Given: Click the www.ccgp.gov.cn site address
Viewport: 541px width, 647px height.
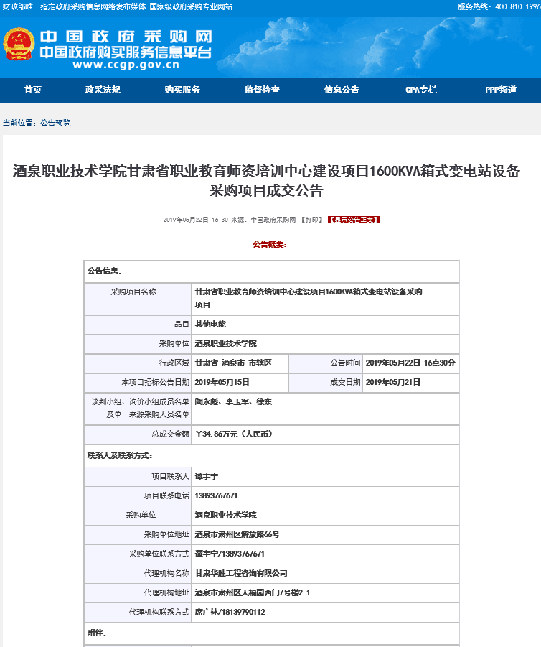Looking at the screenshot, I should [126, 65].
